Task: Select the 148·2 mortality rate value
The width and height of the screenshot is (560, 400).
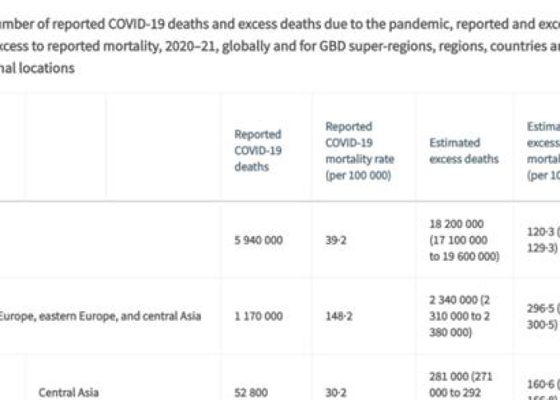Action: tap(338, 317)
